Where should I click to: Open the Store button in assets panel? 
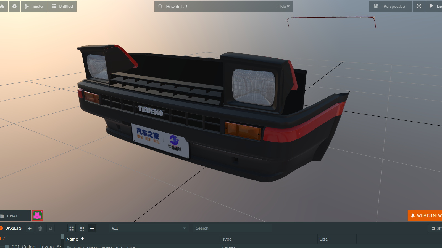coord(435,228)
